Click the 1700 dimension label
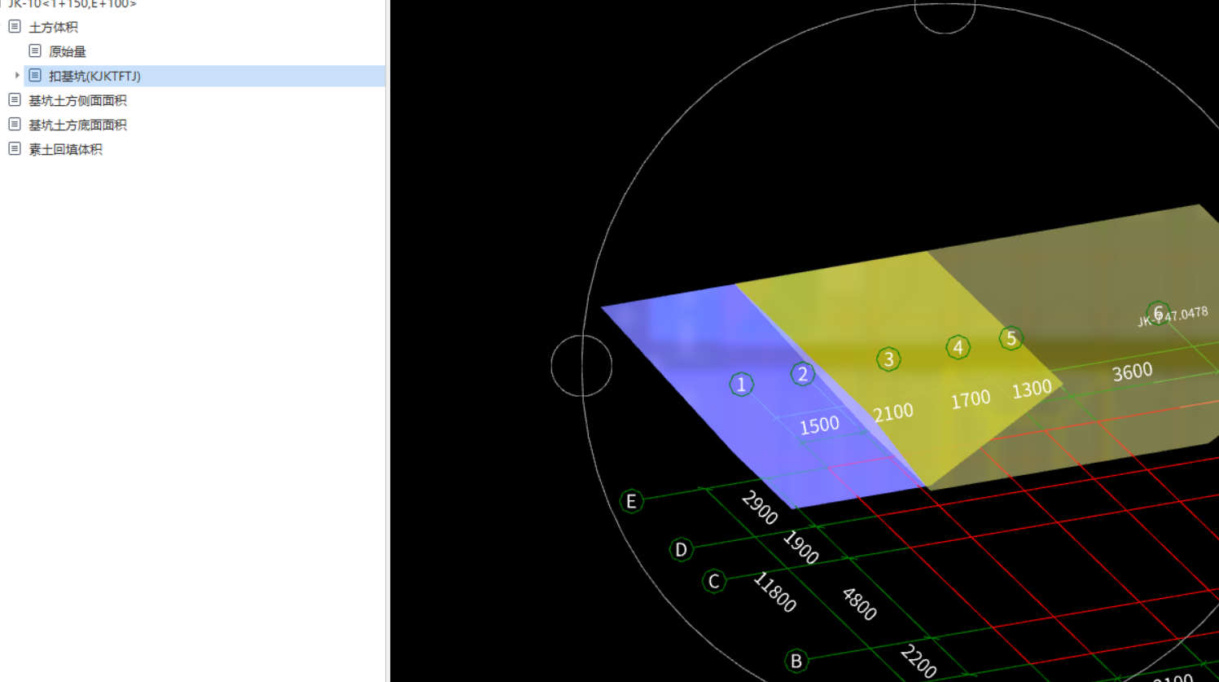 pos(971,399)
